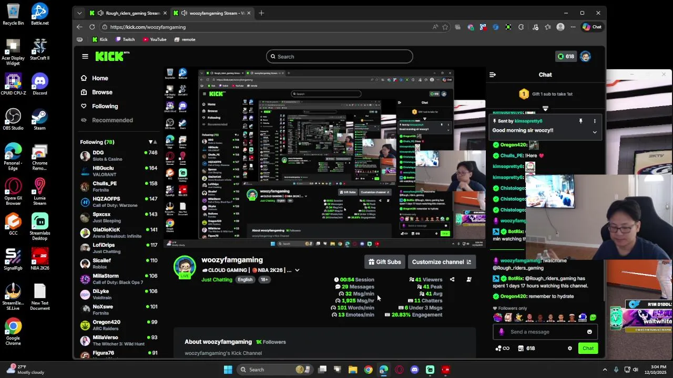Viewport: 673px width, 378px height.
Task: Click the follow/user icon near Peak stats
Action: [469, 280]
